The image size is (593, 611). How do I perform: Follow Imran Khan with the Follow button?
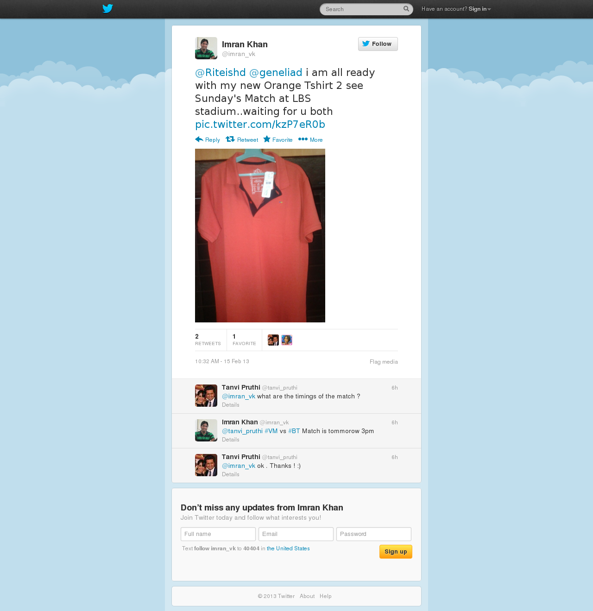click(x=378, y=44)
